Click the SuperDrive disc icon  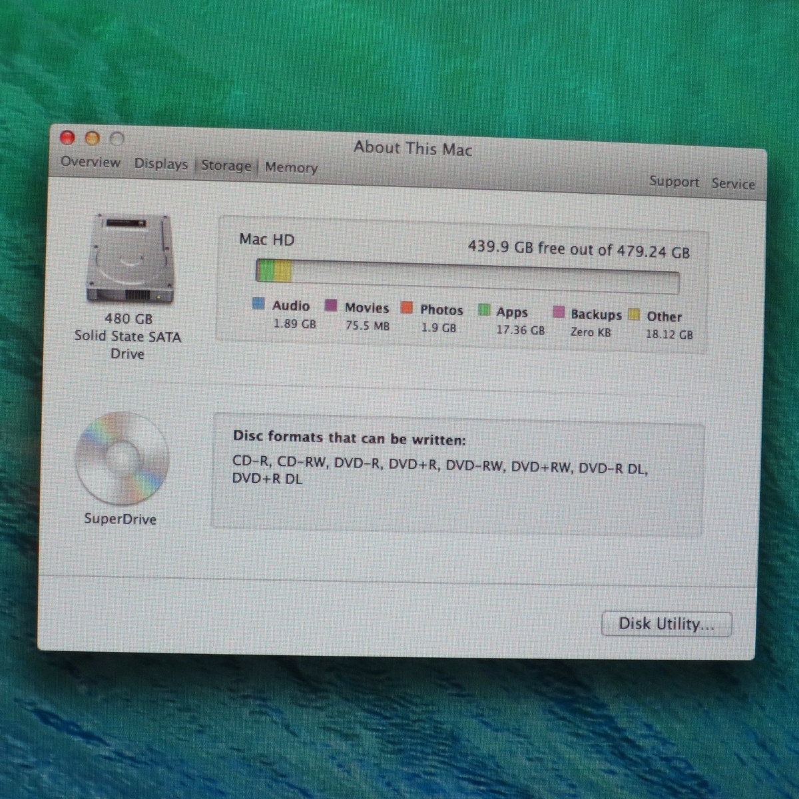click(x=121, y=459)
